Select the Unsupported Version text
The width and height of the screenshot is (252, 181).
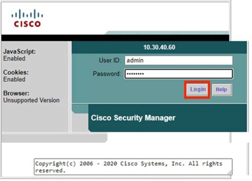(31, 100)
